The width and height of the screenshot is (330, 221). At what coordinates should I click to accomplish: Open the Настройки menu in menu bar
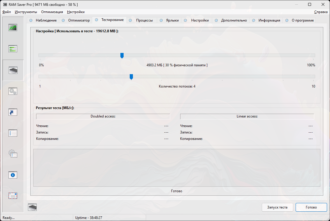(x=76, y=12)
